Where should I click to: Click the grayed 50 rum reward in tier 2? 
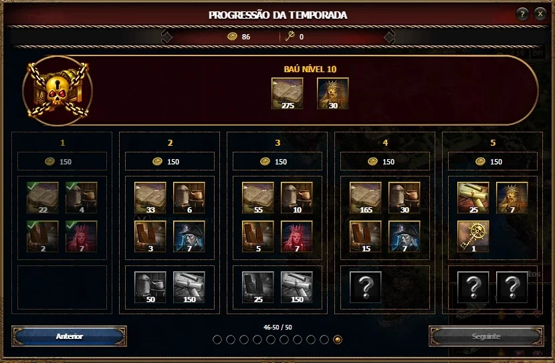[150, 287]
